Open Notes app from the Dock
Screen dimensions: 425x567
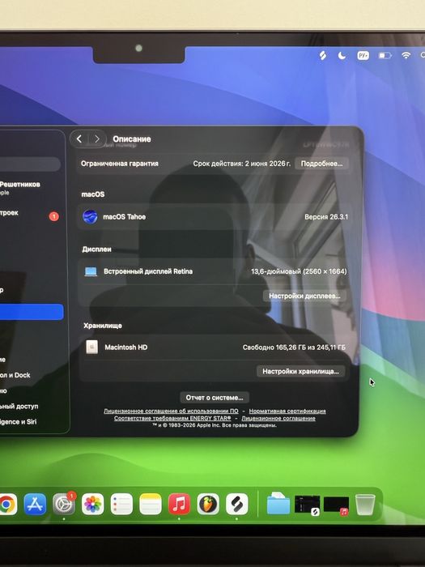(x=151, y=504)
